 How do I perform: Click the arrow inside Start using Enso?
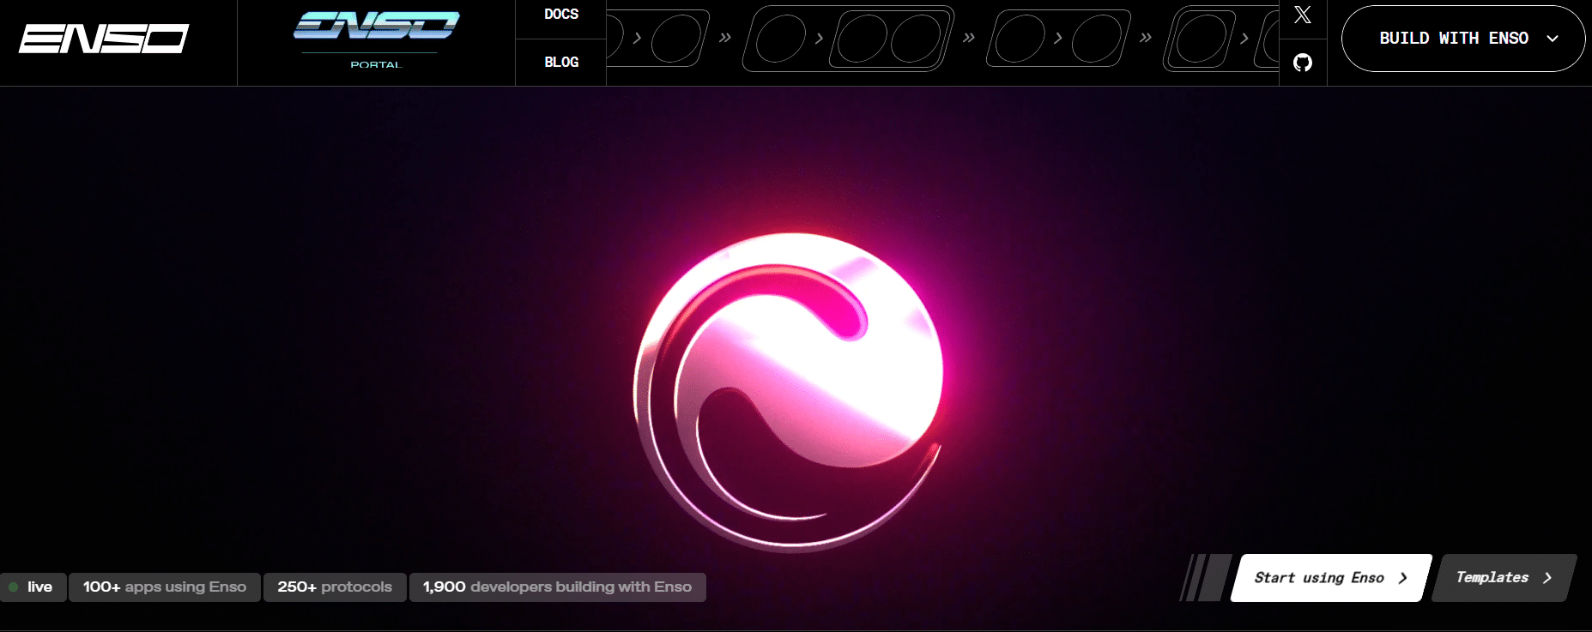point(1403,578)
